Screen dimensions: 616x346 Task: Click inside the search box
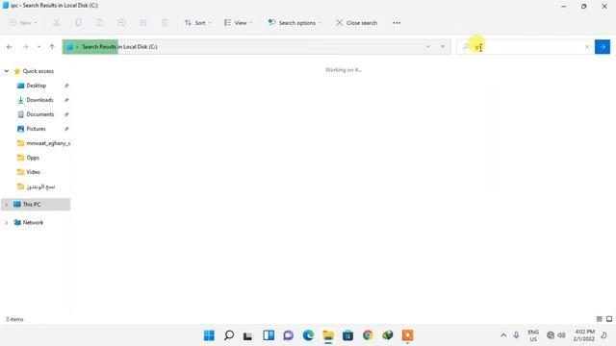(525, 47)
